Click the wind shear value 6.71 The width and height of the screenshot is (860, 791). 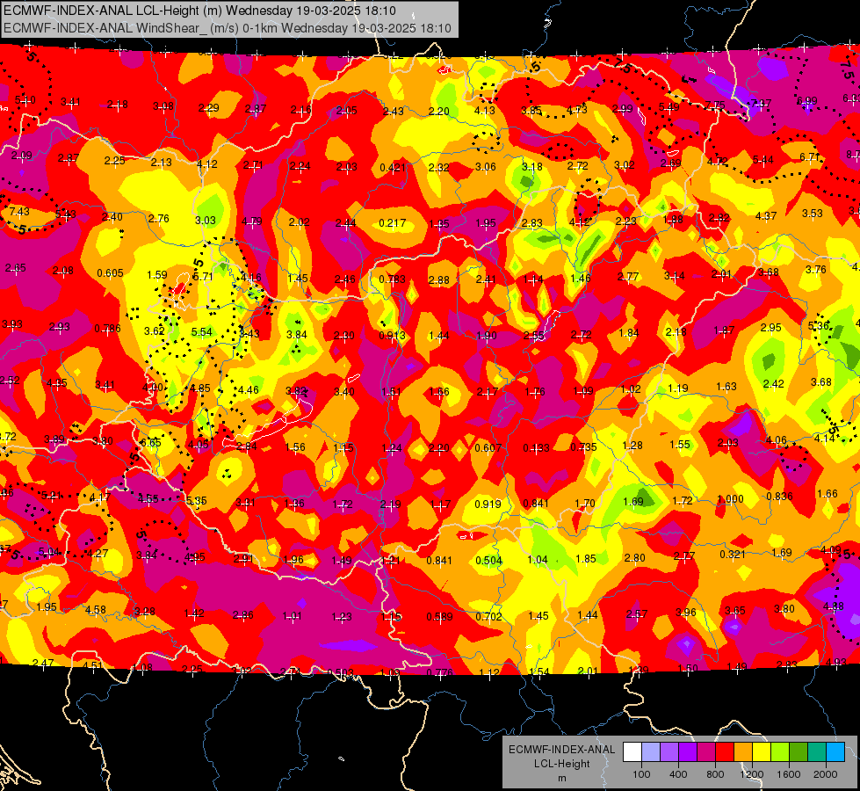pos(810,156)
